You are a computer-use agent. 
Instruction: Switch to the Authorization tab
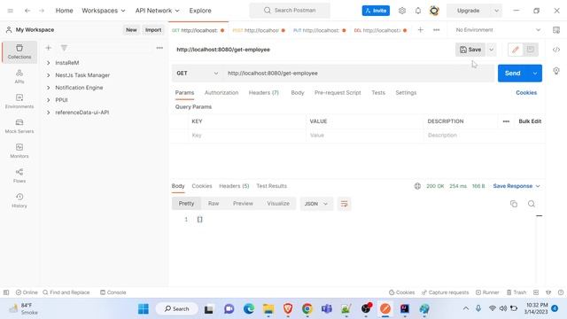pyautogui.click(x=221, y=92)
